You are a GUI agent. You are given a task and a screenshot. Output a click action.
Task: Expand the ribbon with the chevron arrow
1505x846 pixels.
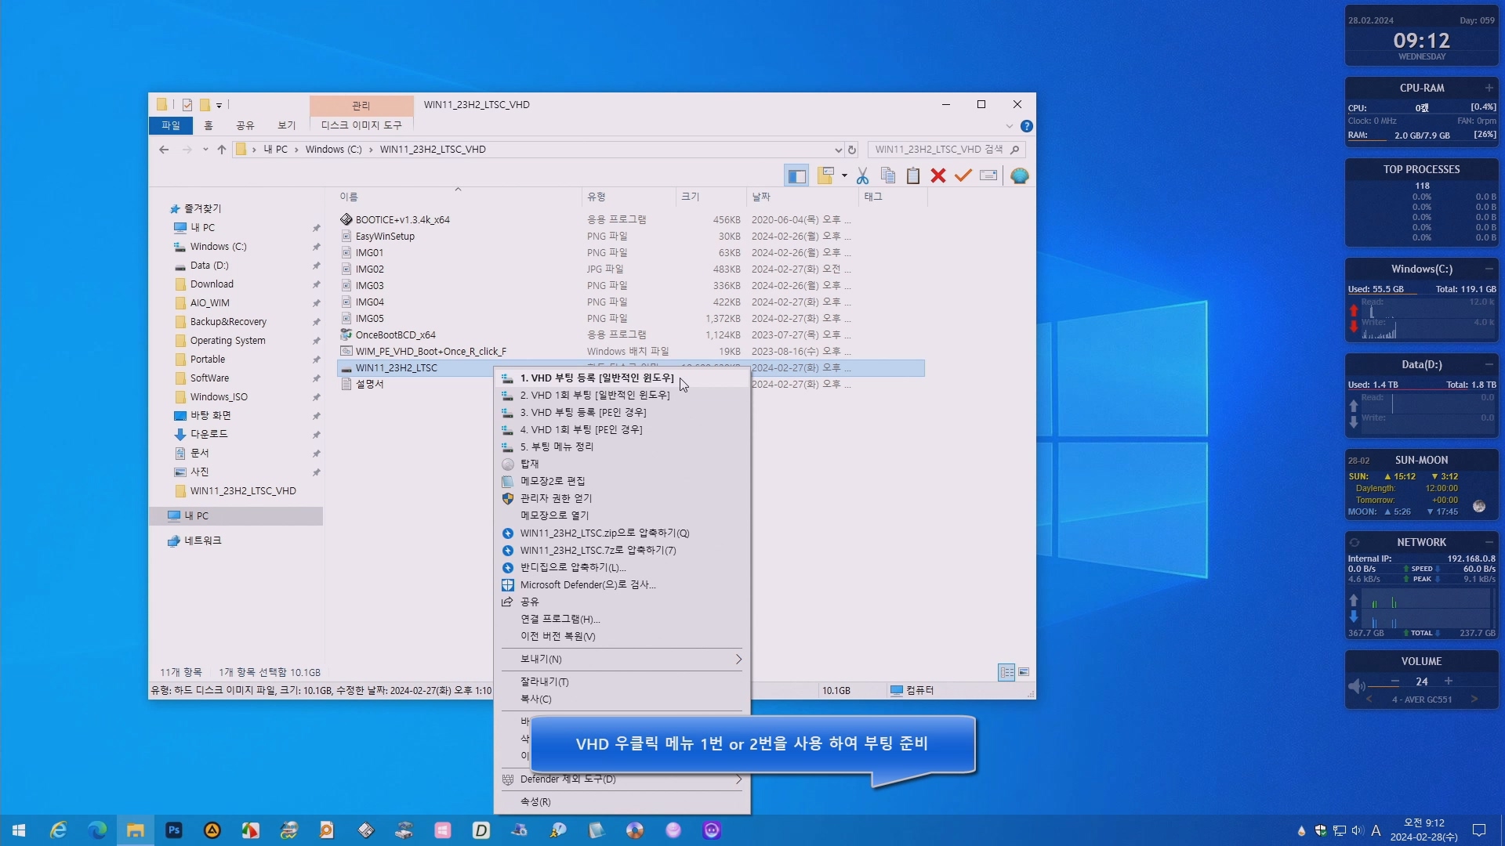pos(1010,126)
